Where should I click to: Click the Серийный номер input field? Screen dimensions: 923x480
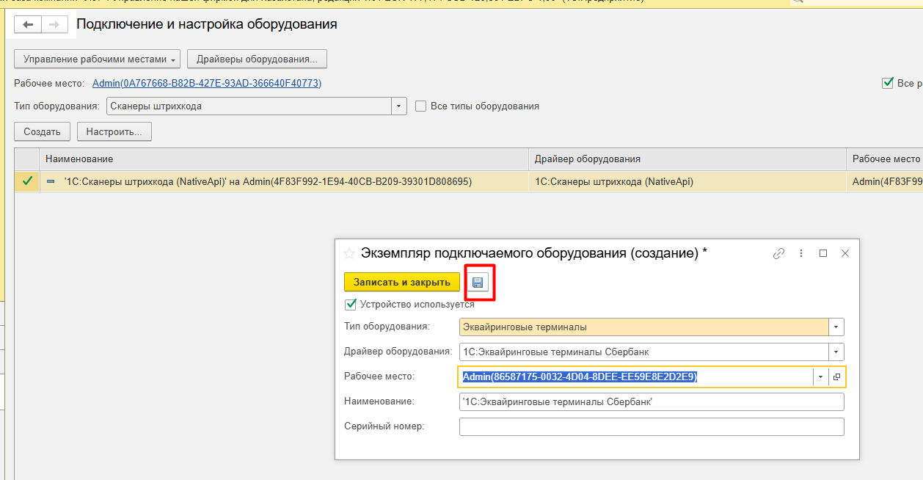tap(651, 426)
